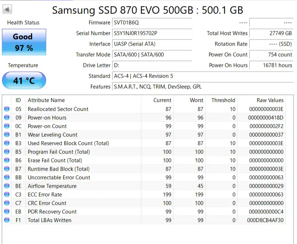Click the status indicator beside Program Fail Count
The image size is (297, 244).
6,152
